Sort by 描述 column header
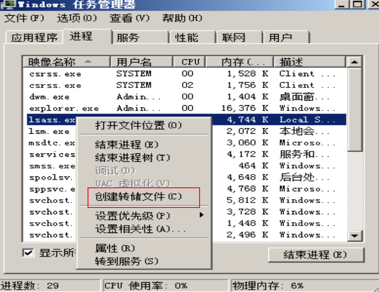This screenshot has width=379, height=292. click(x=309, y=62)
